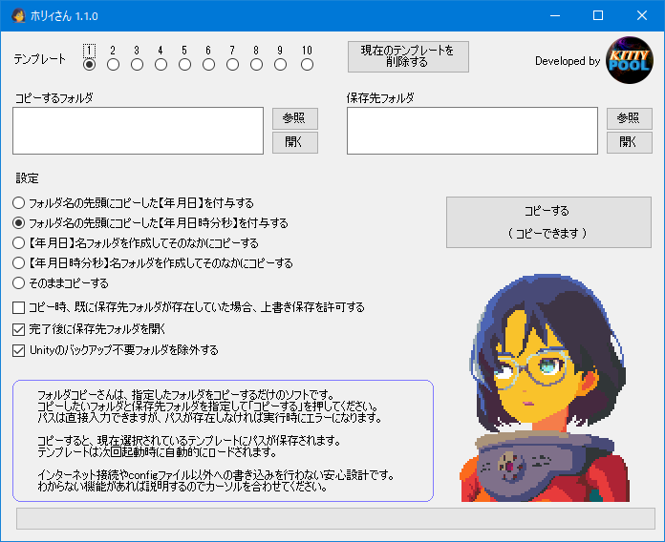This screenshot has width=665, height=542.
Task: Select template radio button 9
Action: (280, 64)
